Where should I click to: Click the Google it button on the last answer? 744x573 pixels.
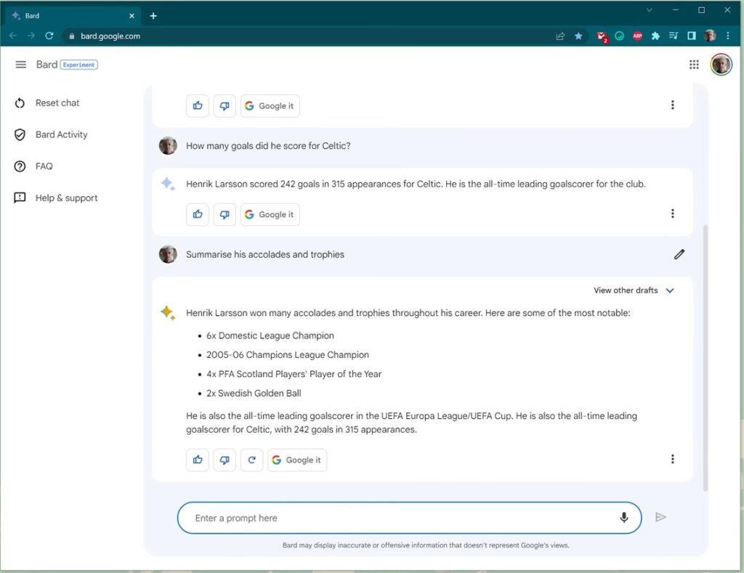click(x=296, y=460)
